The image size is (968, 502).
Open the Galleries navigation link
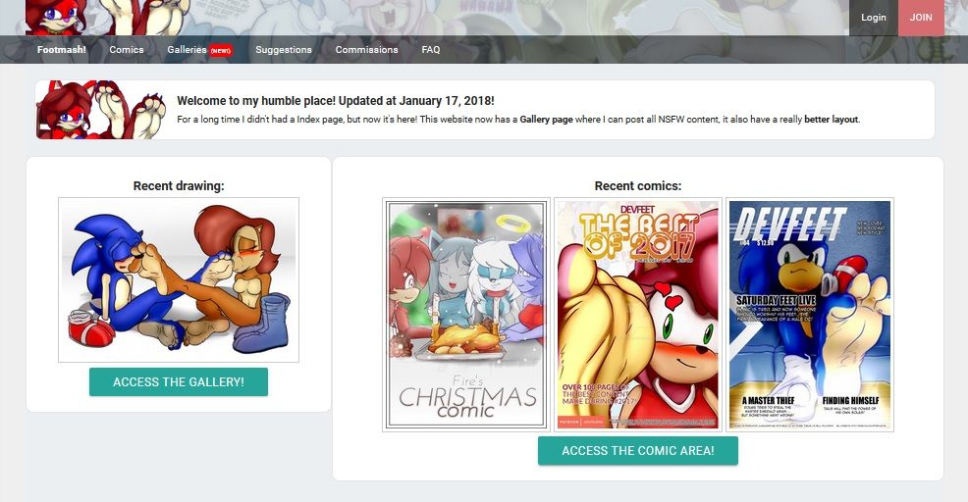click(x=188, y=49)
